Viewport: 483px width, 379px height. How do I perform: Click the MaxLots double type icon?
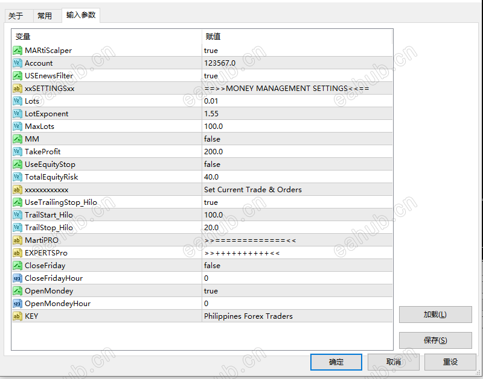coord(18,127)
